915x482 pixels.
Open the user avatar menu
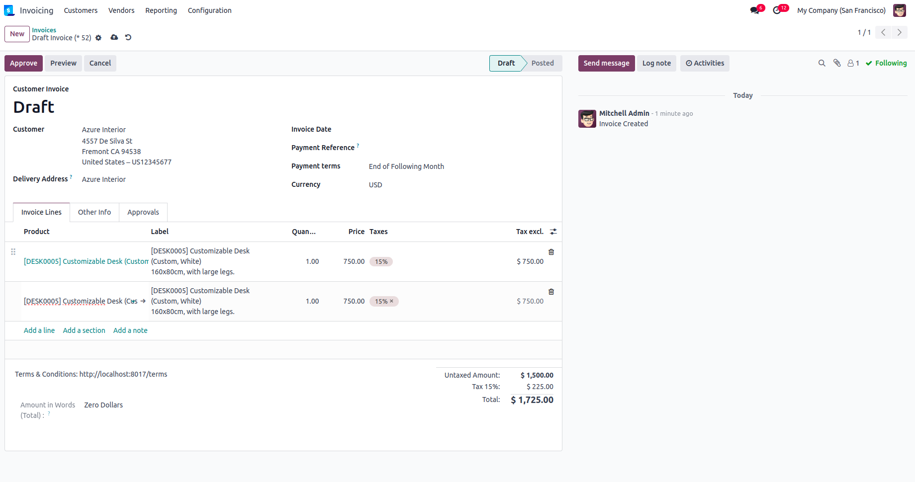point(900,10)
